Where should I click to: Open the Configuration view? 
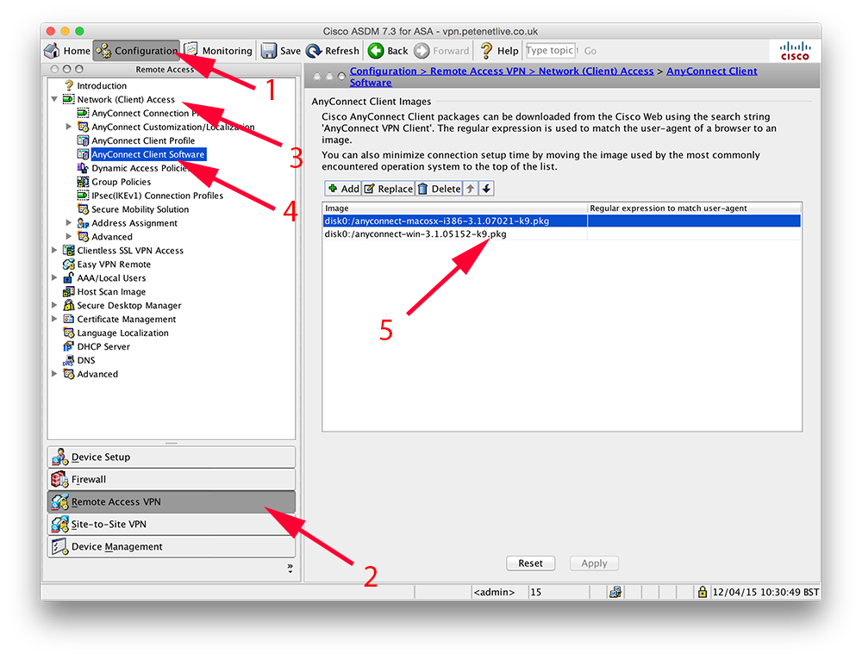136,51
